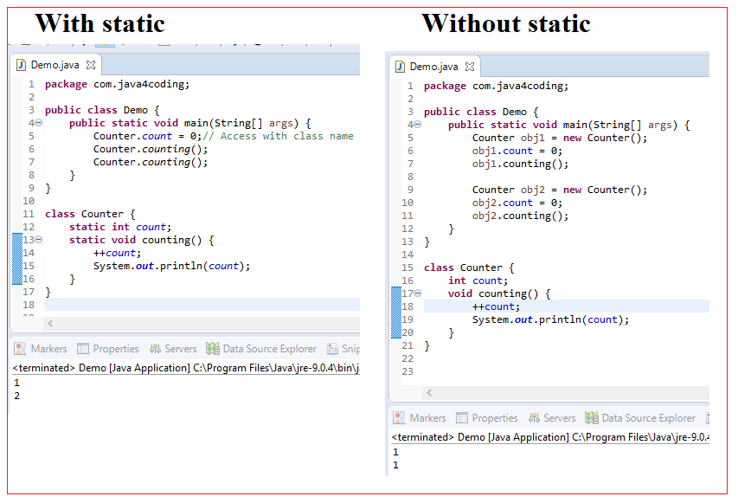Click the left scroll arrow below right editor
Image resolution: width=738 pixels, height=503 pixels.
428,392
